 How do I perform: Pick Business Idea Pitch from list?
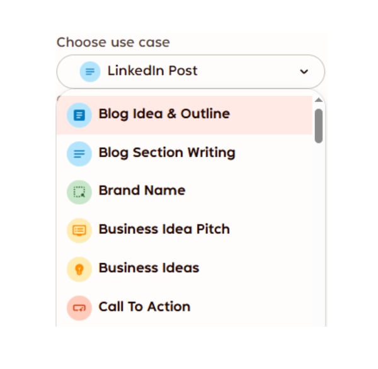pos(185,230)
